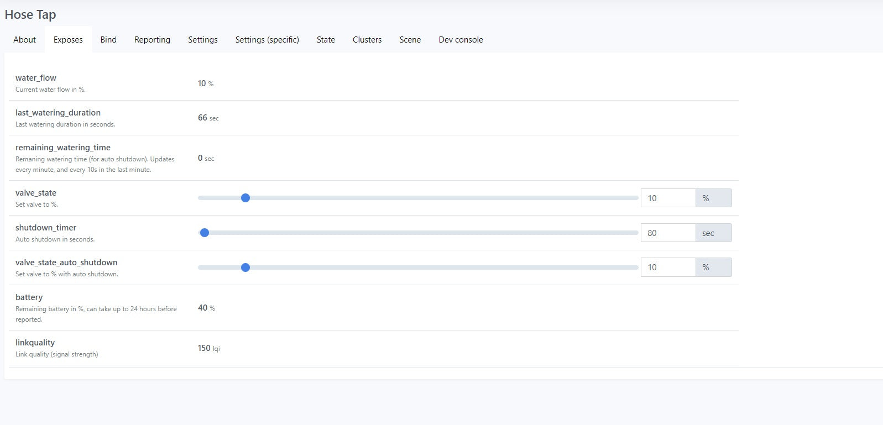Focus the valve_state percentage input field
The width and height of the screenshot is (883, 425).
(x=668, y=198)
